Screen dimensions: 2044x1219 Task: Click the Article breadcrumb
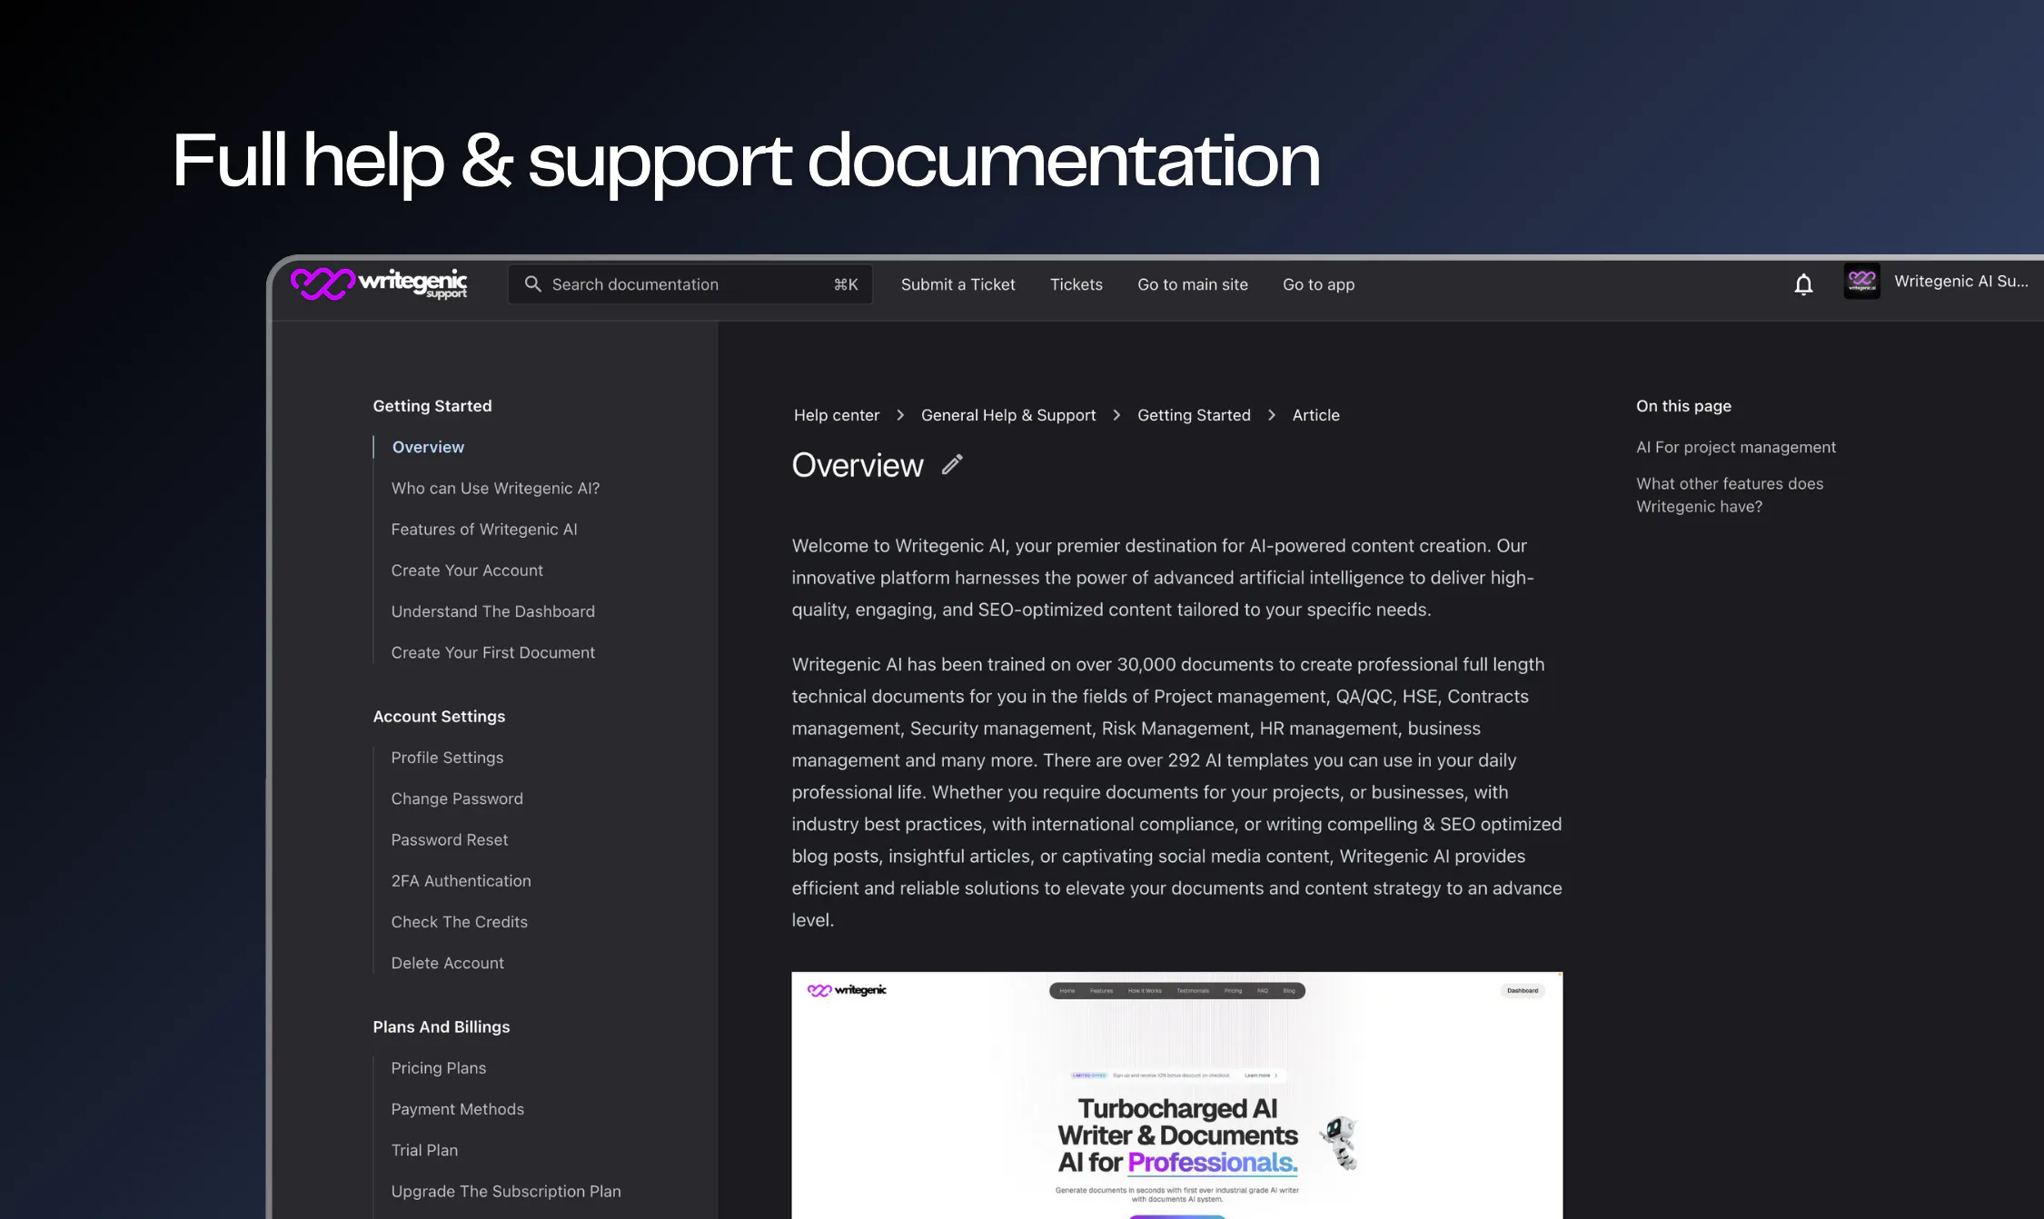pos(1315,415)
